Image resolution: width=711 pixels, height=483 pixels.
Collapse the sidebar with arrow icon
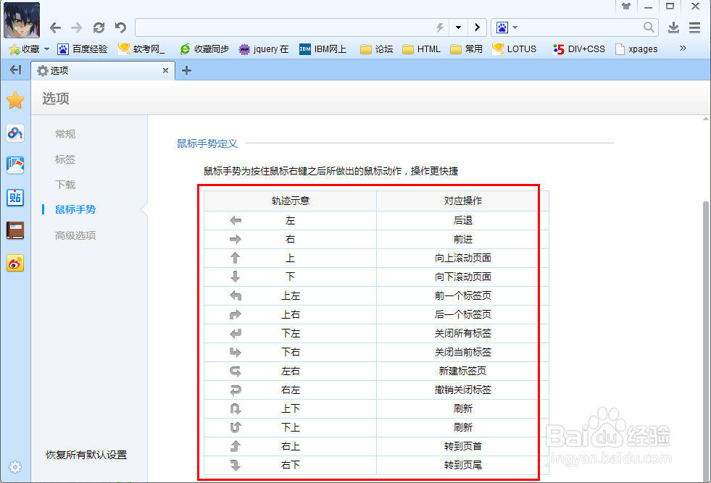click(15, 70)
